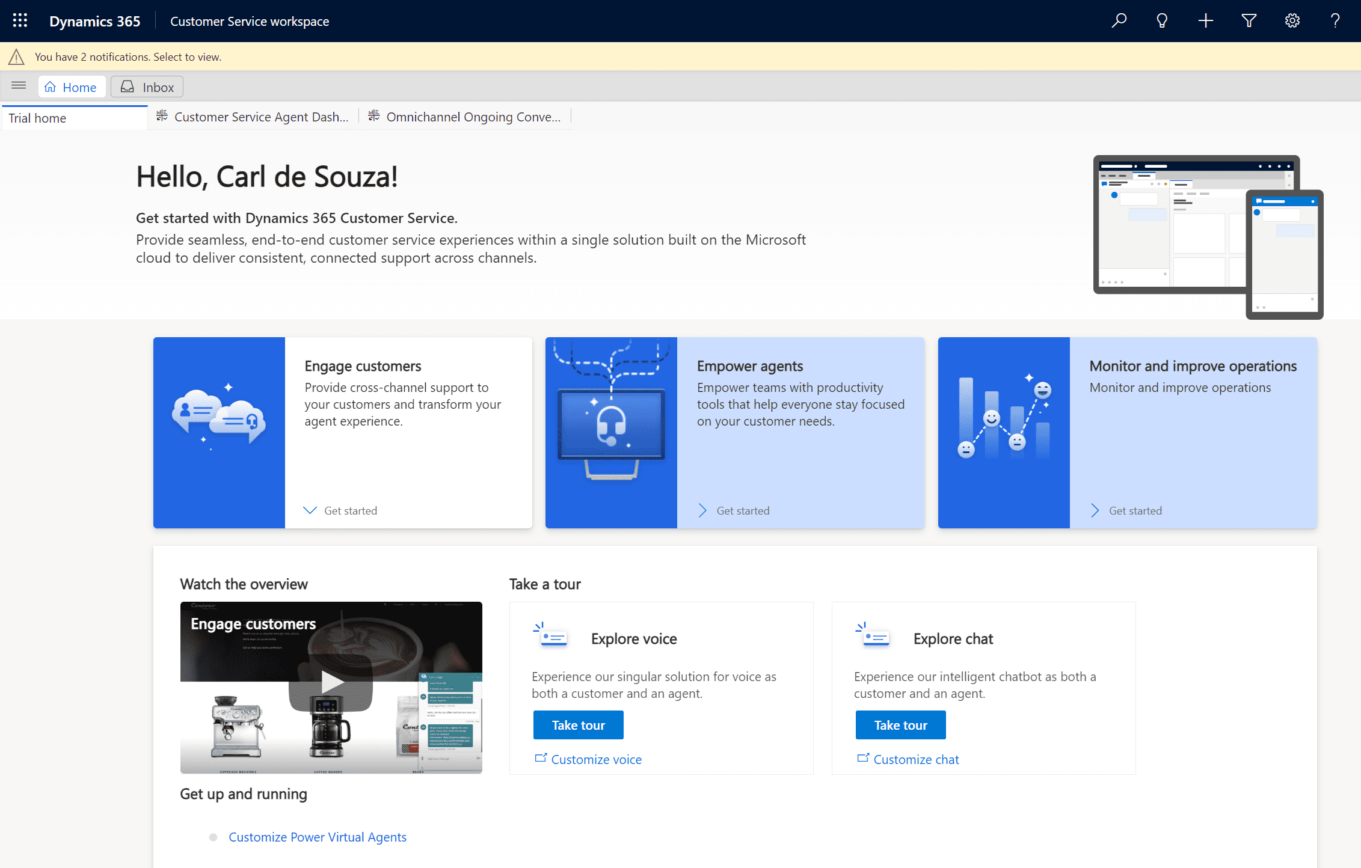This screenshot has width=1361, height=868.
Task: Click the Engage customers video thumbnail title
Action: coord(253,624)
